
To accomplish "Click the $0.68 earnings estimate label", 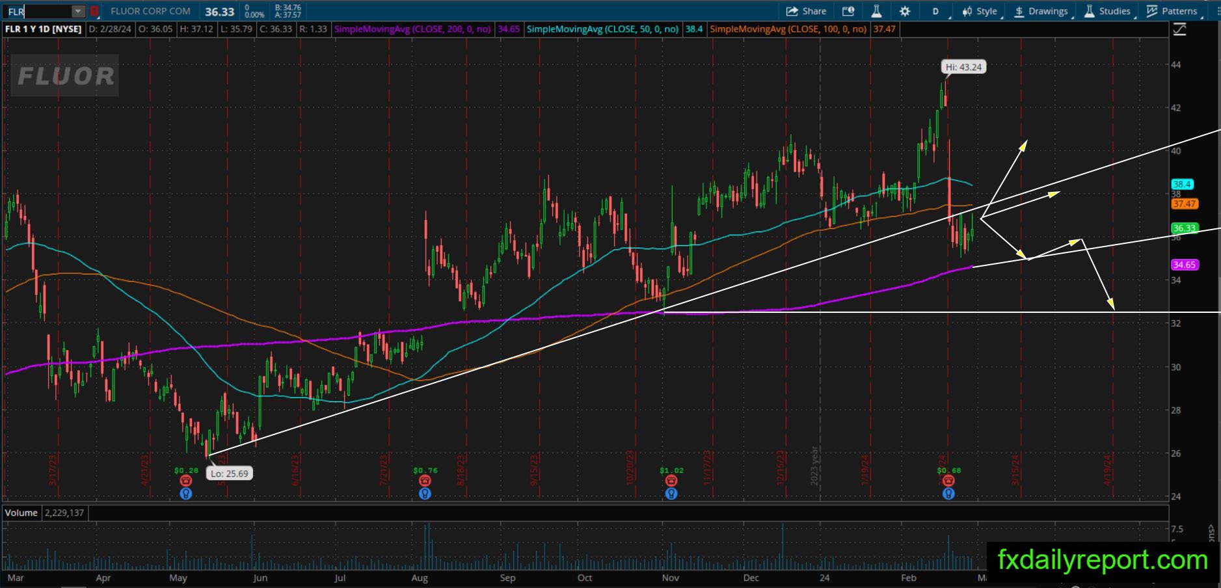I will coord(948,470).
